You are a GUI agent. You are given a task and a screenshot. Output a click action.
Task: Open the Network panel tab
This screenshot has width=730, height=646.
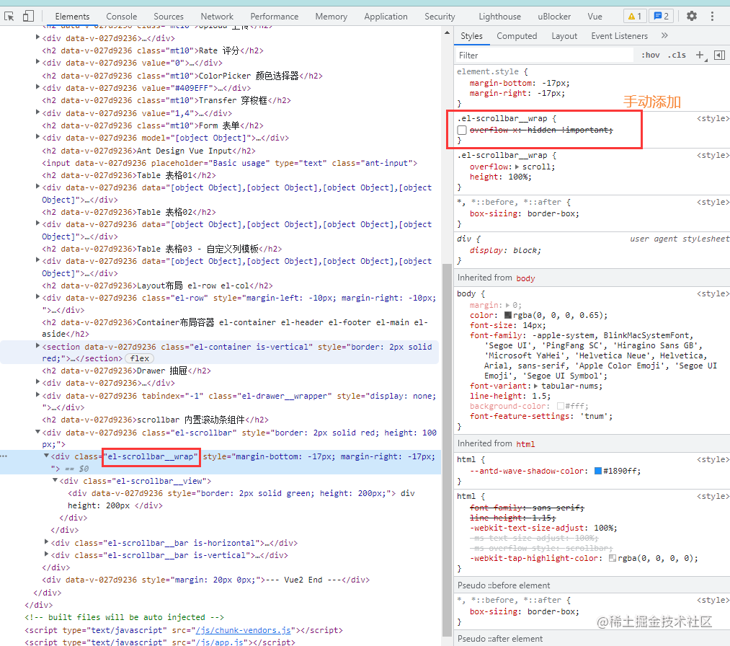tap(217, 15)
